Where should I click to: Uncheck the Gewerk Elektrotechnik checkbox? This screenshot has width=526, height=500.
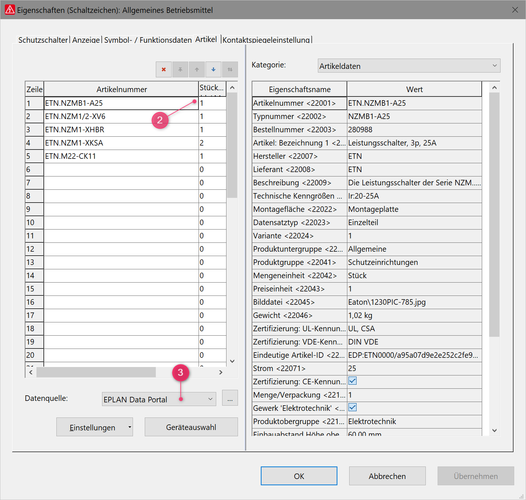click(352, 407)
